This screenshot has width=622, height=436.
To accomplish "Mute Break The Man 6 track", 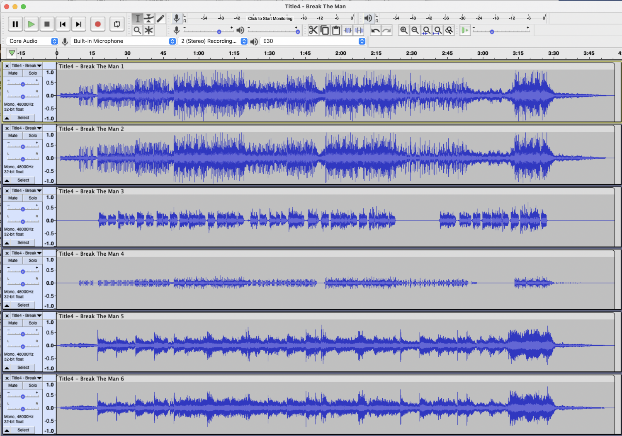I will [13, 385].
